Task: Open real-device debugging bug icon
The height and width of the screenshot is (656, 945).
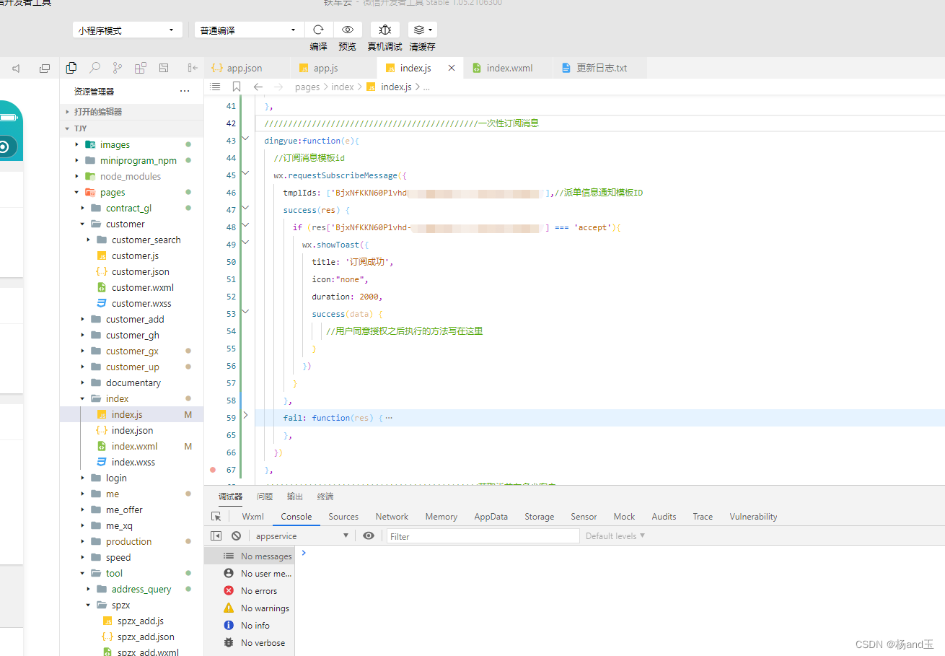Action: click(x=385, y=30)
